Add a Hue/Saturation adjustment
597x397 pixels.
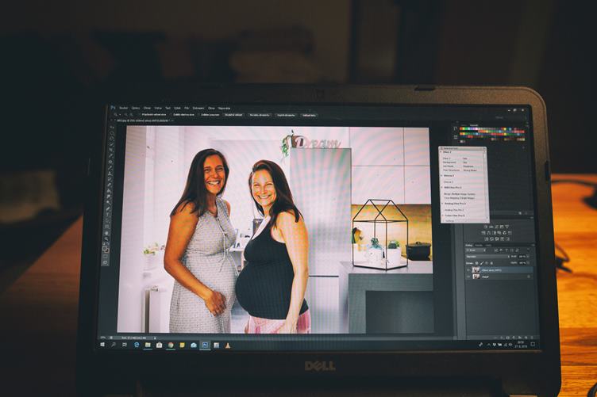483,233
